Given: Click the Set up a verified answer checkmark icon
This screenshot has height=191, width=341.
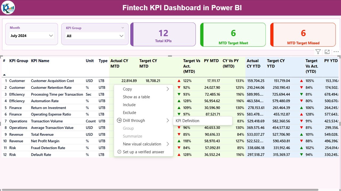Looking at the screenshot, I should (119, 152).
